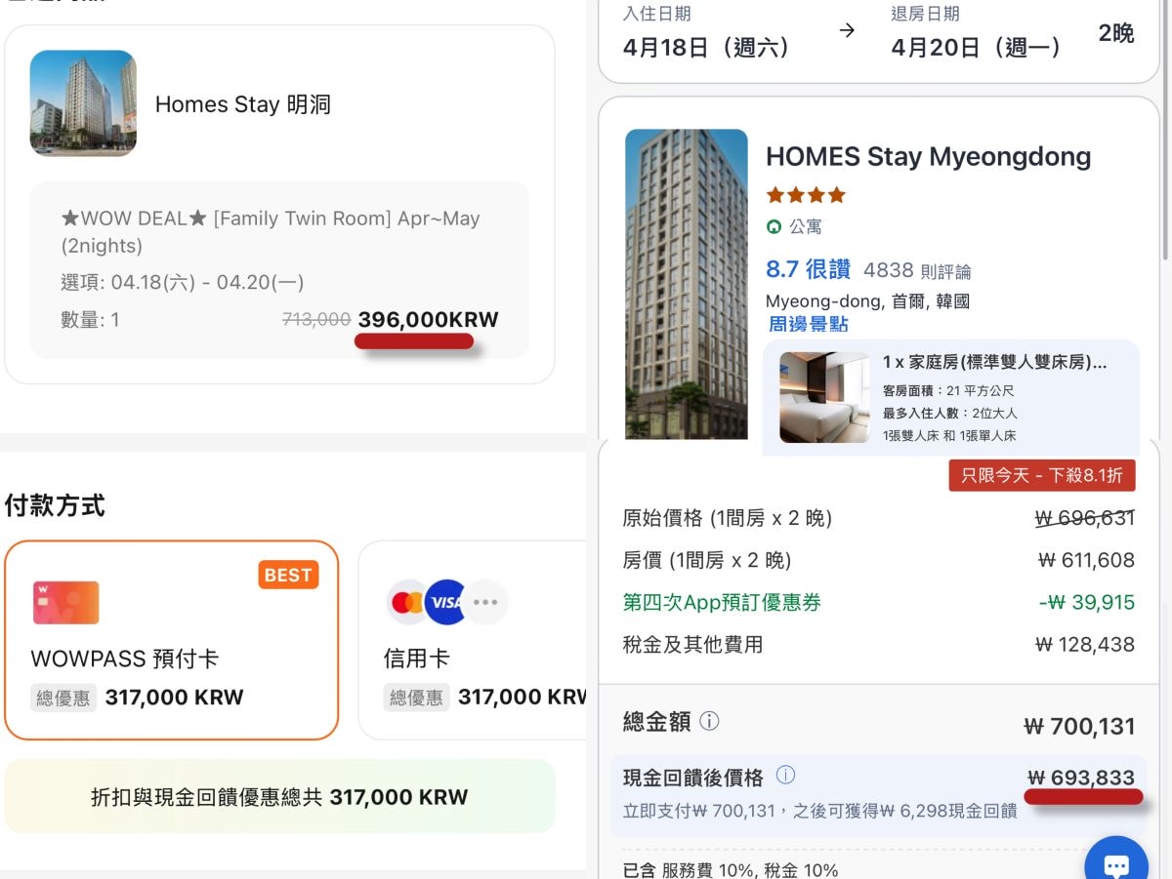Click the arrow between check-in and check-out dates
Screen dimensions: 1172x879
click(x=847, y=30)
